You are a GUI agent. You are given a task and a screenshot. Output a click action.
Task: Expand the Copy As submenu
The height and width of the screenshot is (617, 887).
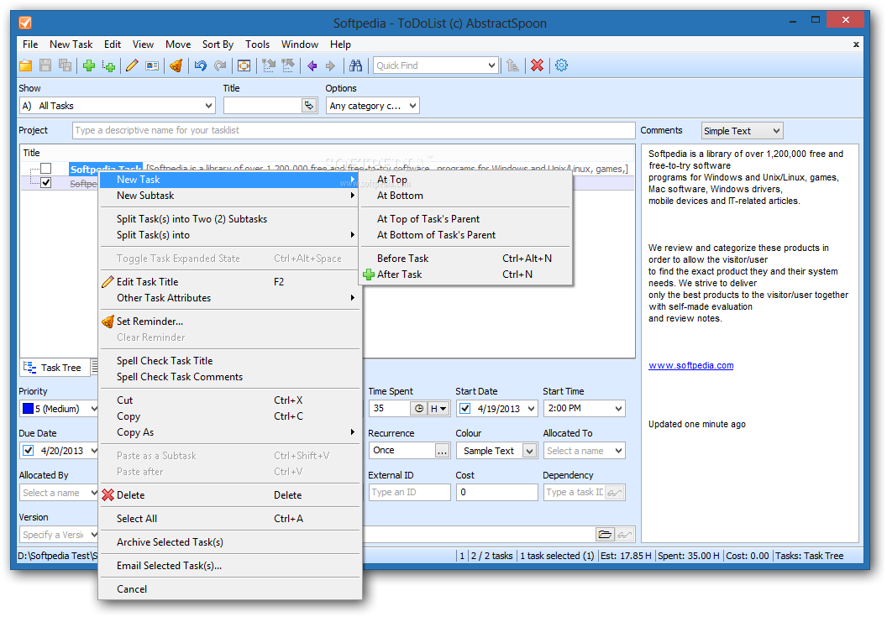click(230, 432)
